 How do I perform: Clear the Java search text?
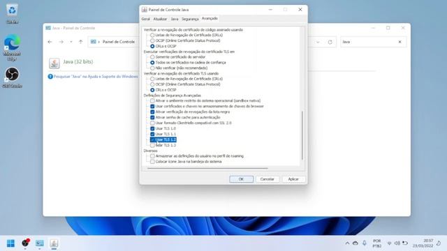tap(400, 42)
